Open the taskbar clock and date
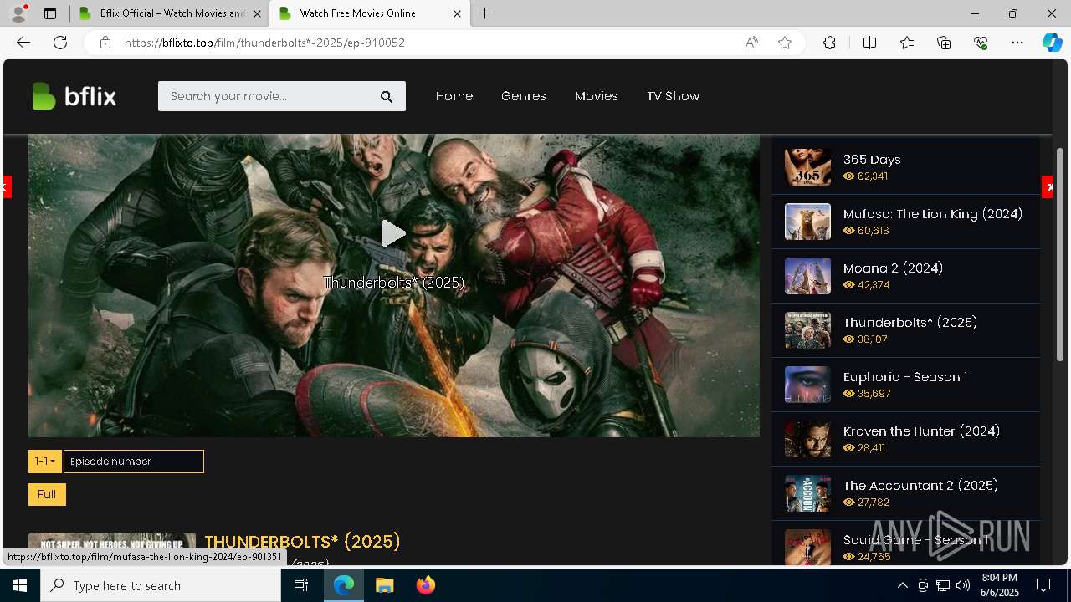 (1000, 585)
